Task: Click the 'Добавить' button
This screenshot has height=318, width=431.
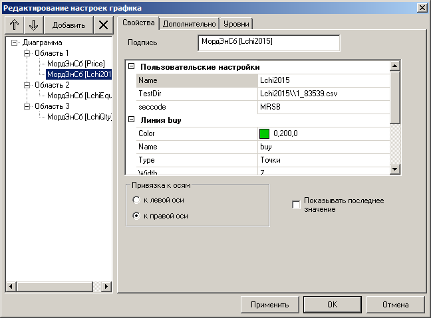Action: [69, 25]
